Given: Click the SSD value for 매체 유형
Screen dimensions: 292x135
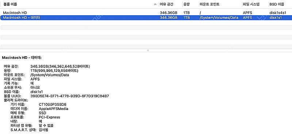Looking at the screenshot, I should 42,113.
